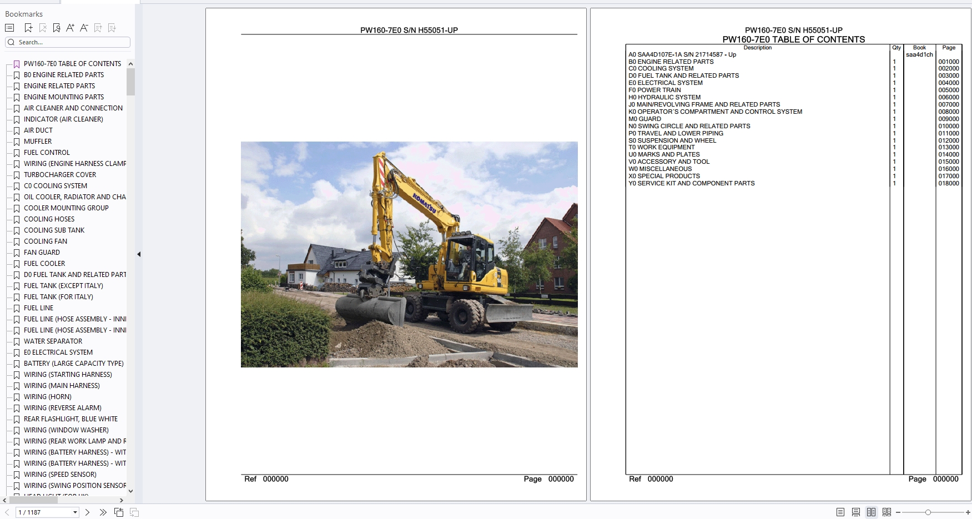
Task: Open the page number dropdown
Action: pyautogui.click(x=74, y=512)
